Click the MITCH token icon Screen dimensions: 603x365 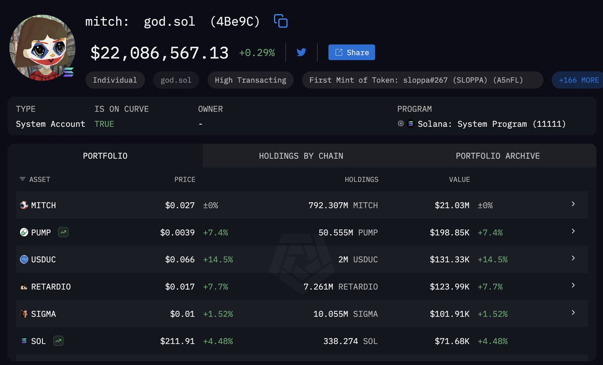pos(24,205)
